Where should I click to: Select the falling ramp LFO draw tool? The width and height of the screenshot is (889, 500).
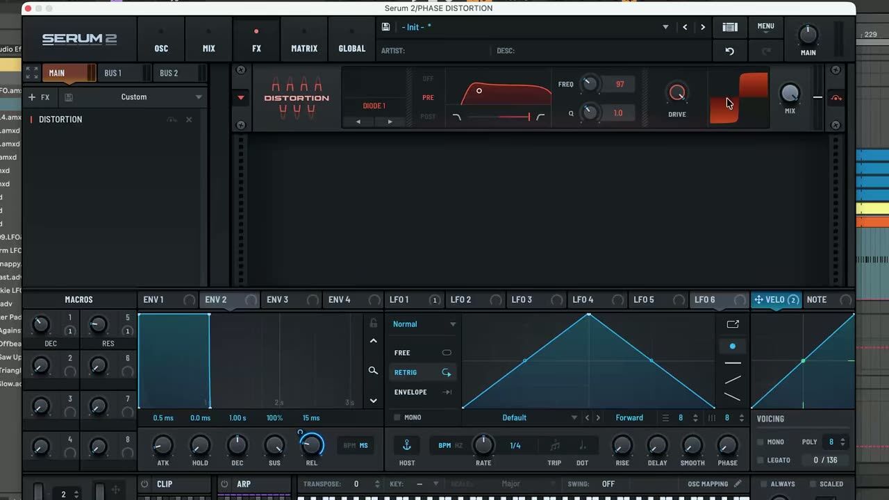point(733,397)
